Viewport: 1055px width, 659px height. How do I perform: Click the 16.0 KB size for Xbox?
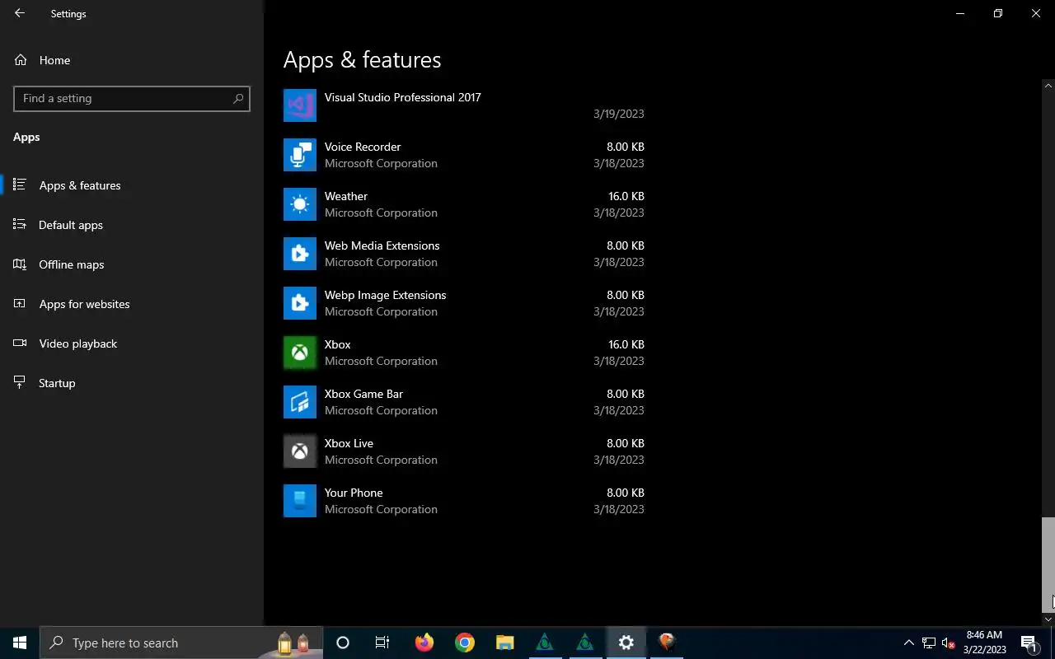[626, 344]
